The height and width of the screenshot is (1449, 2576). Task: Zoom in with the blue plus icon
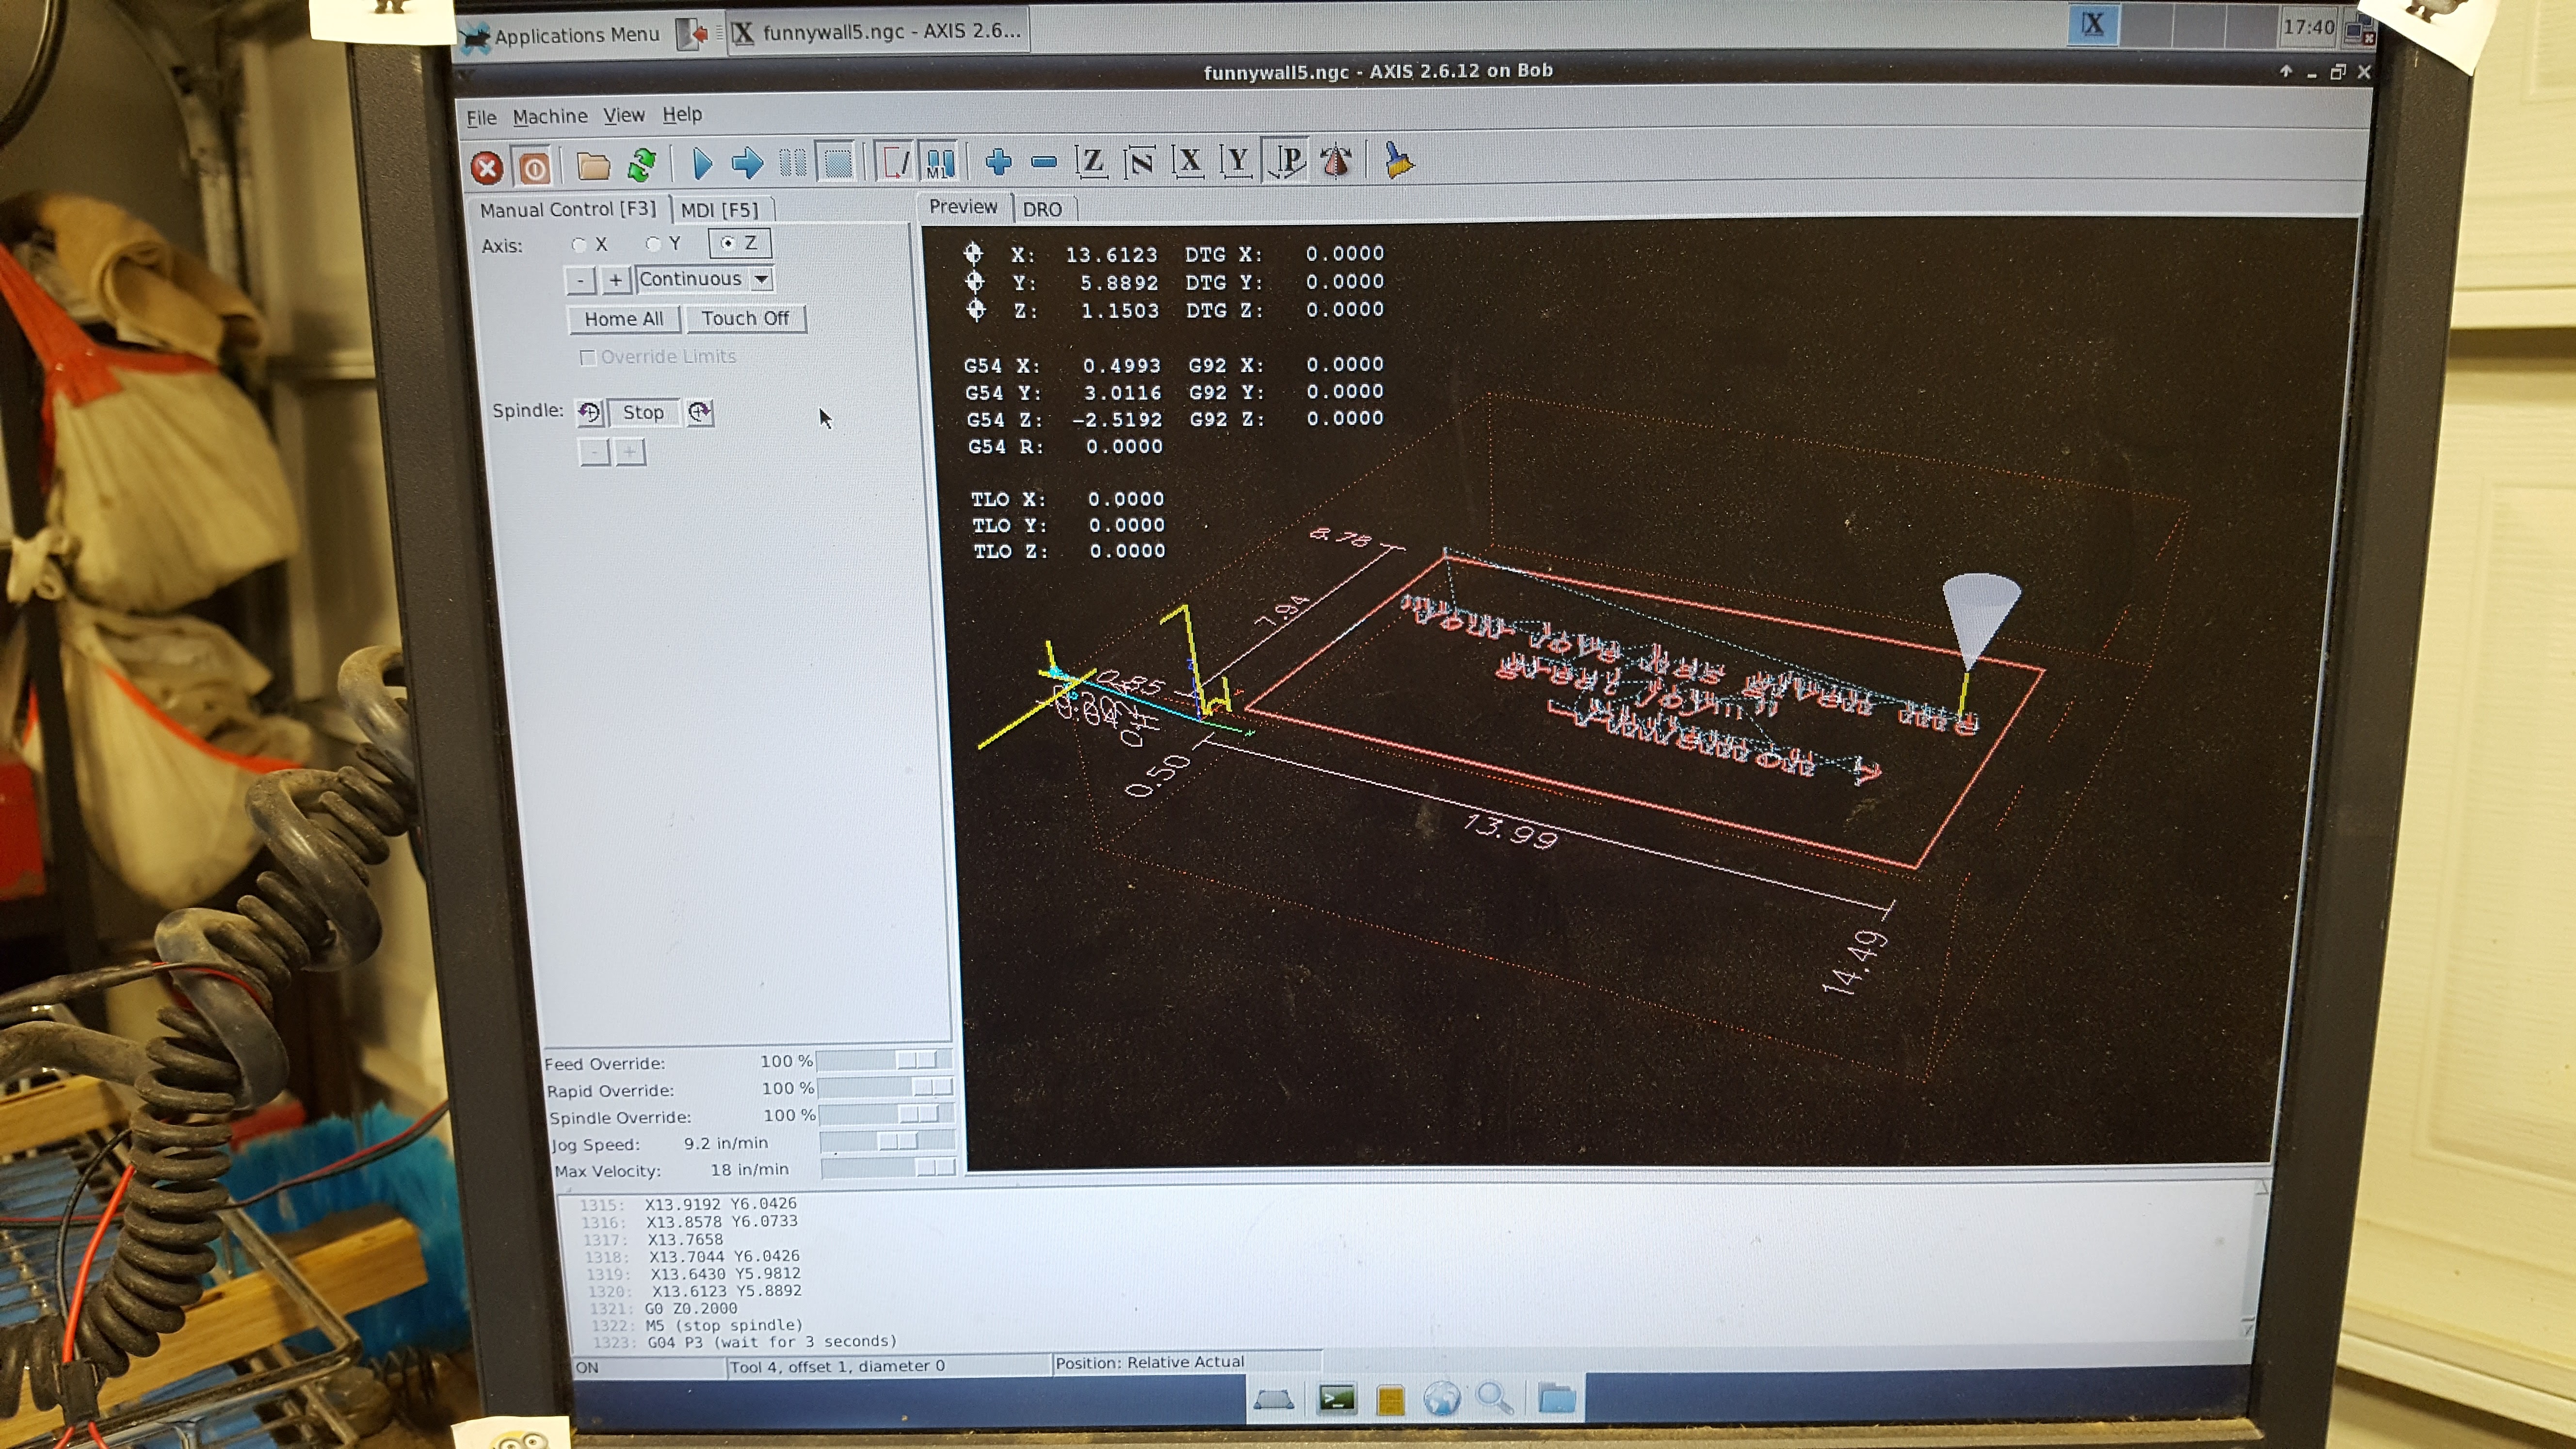998,161
